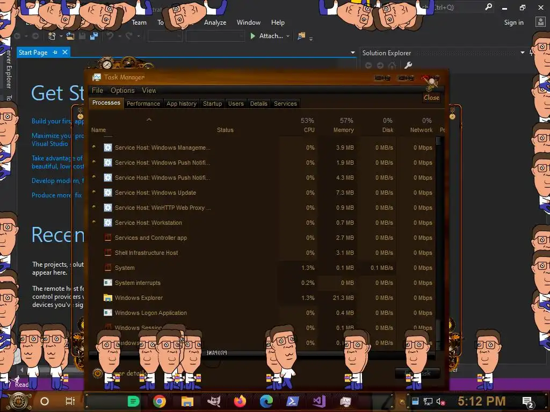Viewport: 550px width, 412px height.
Task: Open the notification center icon showing 2
Action: 527,402
